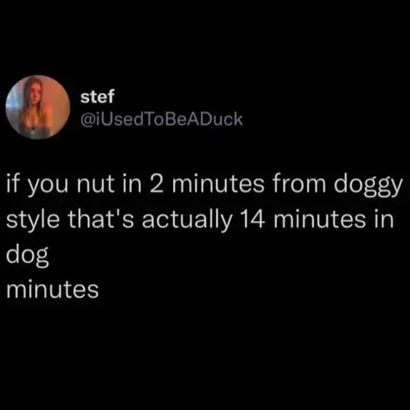Click the opening word if of tweet
This screenshot has width=410, height=410.
tap(14, 184)
